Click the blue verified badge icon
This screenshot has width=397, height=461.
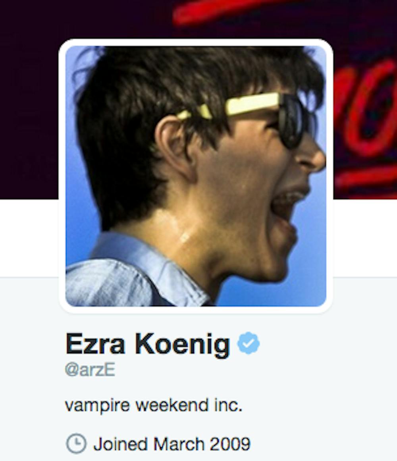point(249,343)
